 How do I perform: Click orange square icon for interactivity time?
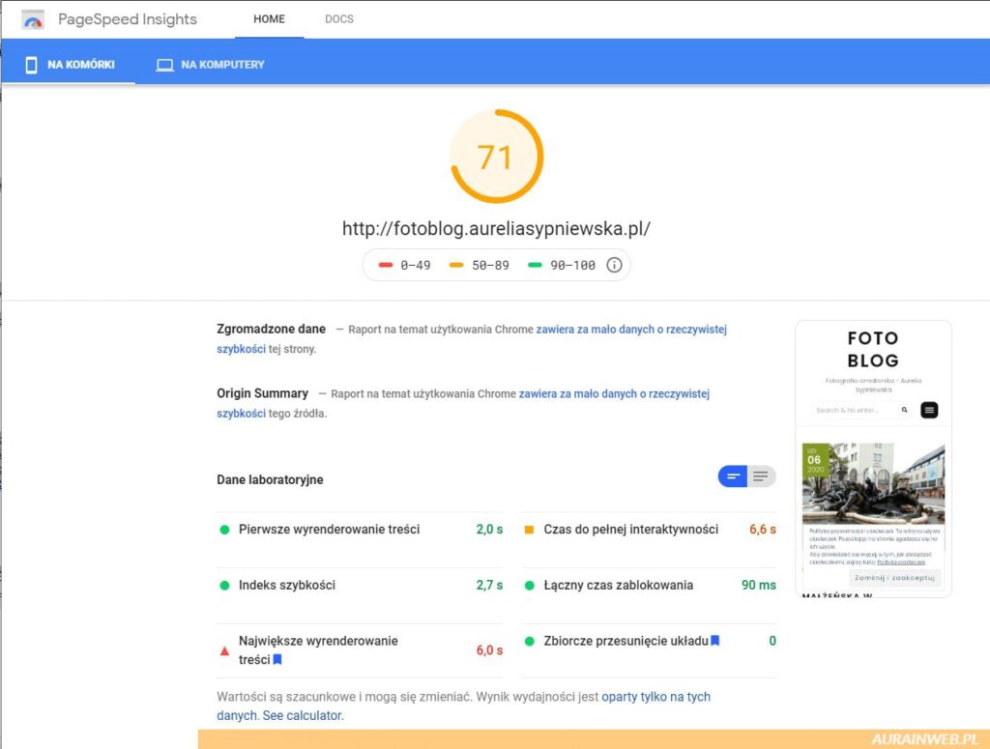click(x=529, y=530)
